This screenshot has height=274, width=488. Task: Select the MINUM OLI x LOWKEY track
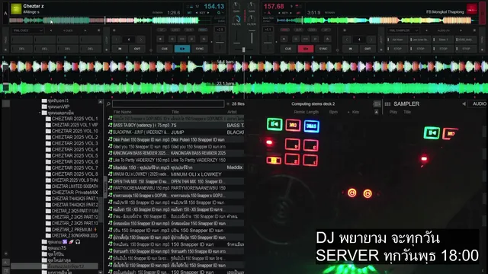176,174
